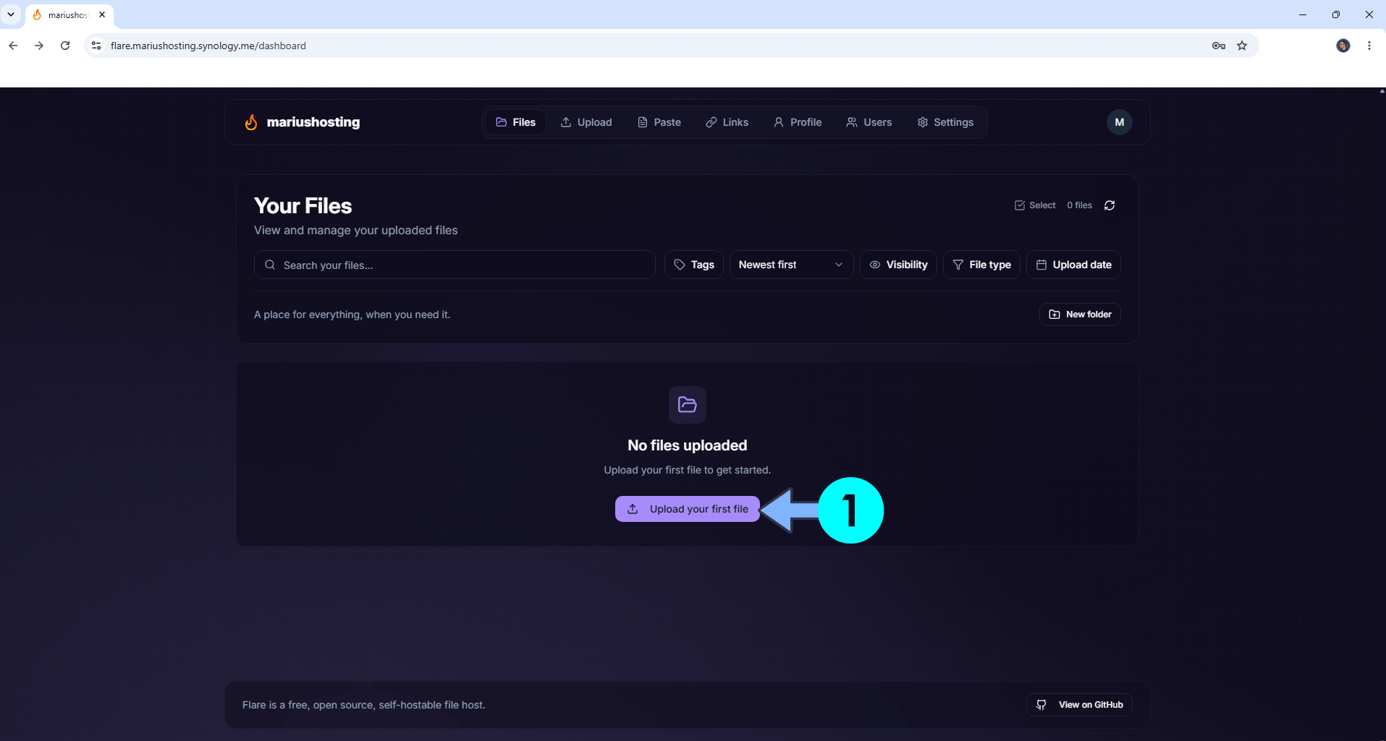
Task: Open the Profile tab
Action: click(x=798, y=122)
